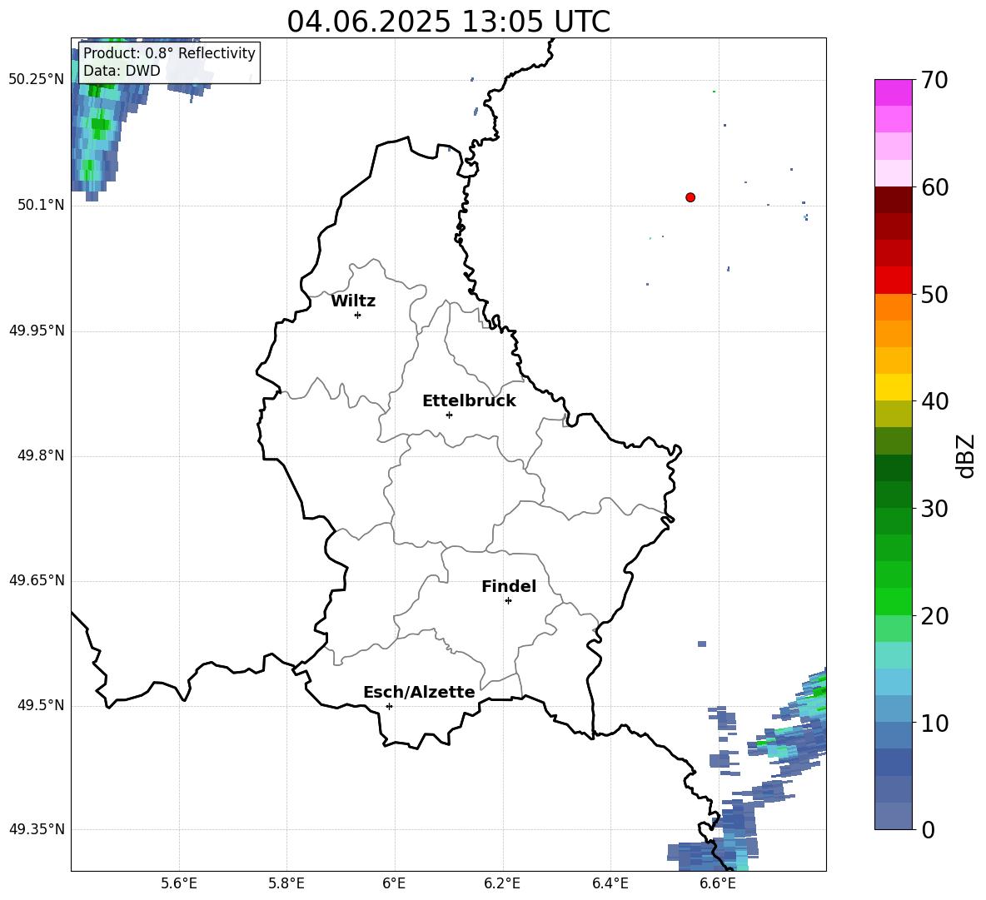
Task: Pick the dark red 60 dBZ color band
Action: pos(893,200)
